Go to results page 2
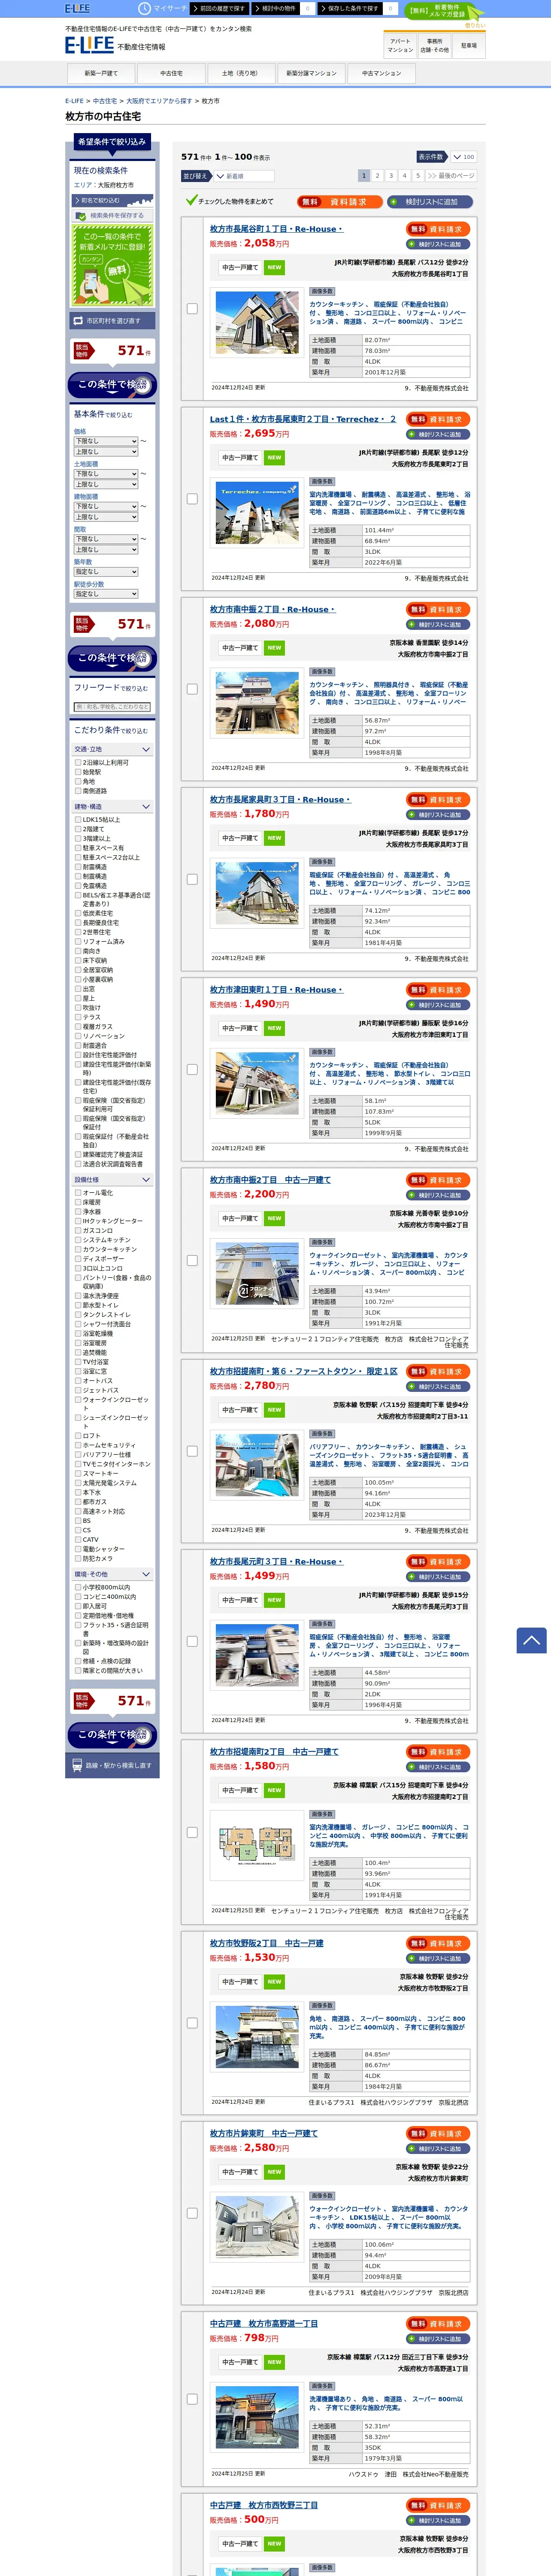The image size is (551, 2576). pyautogui.click(x=377, y=175)
